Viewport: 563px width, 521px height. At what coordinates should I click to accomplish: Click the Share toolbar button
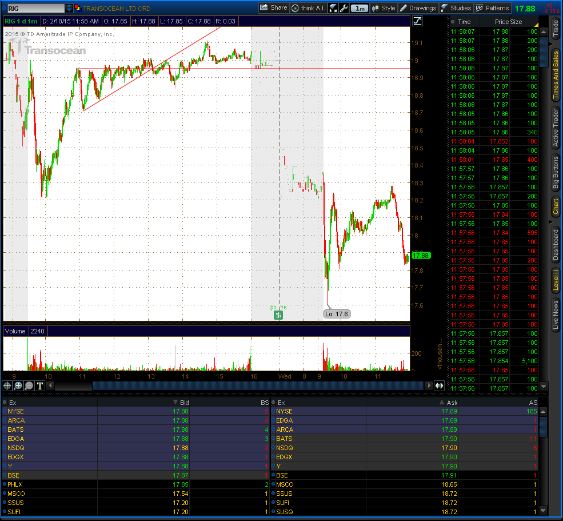coord(274,8)
